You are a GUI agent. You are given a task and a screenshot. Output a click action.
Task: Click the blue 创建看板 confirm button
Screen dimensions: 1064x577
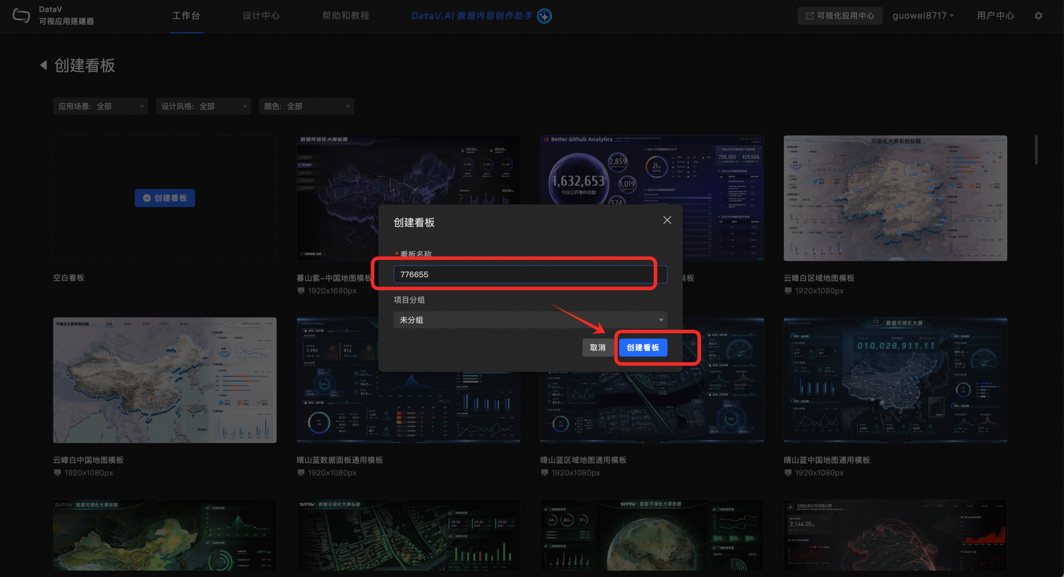(642, 347)
